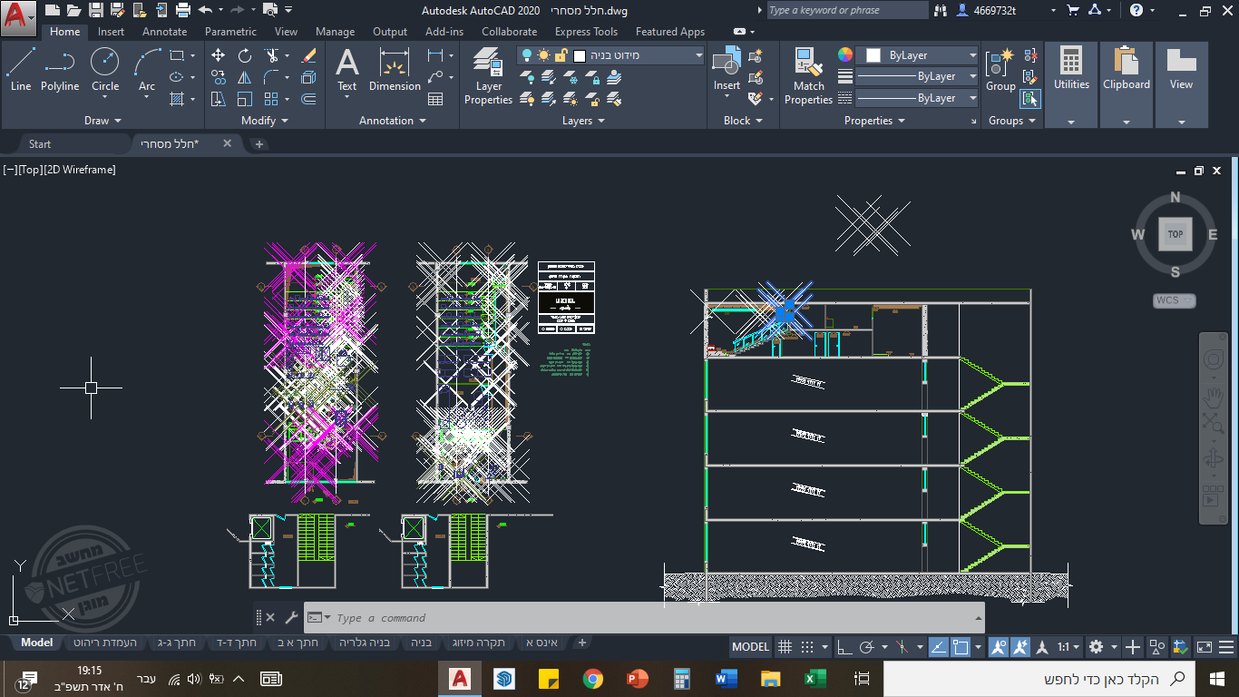Open new drawing tab with plus
The width and height of the screenshot is (1239, 697).
click(259, 144)
